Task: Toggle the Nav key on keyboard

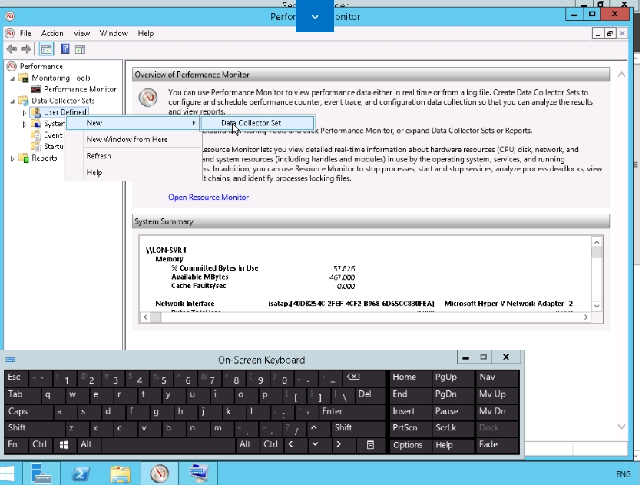Action: pos(498,377)
